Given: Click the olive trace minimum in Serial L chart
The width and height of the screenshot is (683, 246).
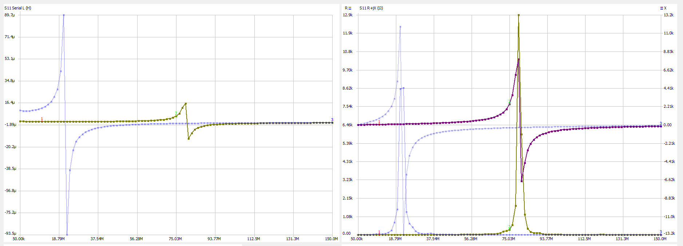Looking at the screenshot, I should [188, 139].
